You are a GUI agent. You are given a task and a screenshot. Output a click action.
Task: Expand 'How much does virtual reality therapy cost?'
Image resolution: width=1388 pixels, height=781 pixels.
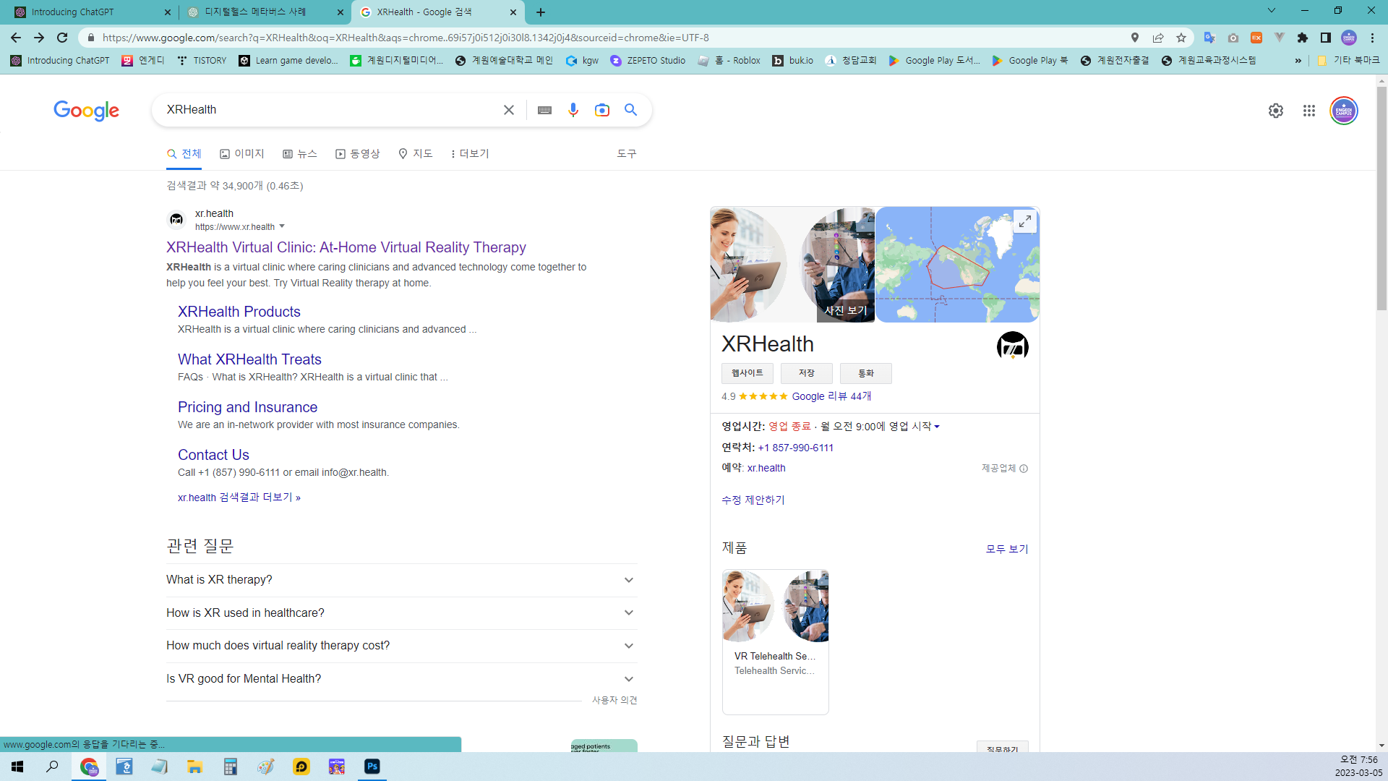[x=401, y=646]
